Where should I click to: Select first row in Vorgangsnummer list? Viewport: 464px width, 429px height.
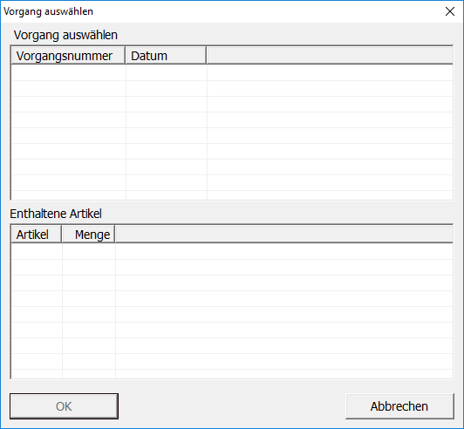[x=232, y=72]
